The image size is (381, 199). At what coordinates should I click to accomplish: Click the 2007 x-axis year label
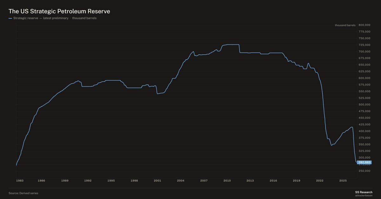204,181
